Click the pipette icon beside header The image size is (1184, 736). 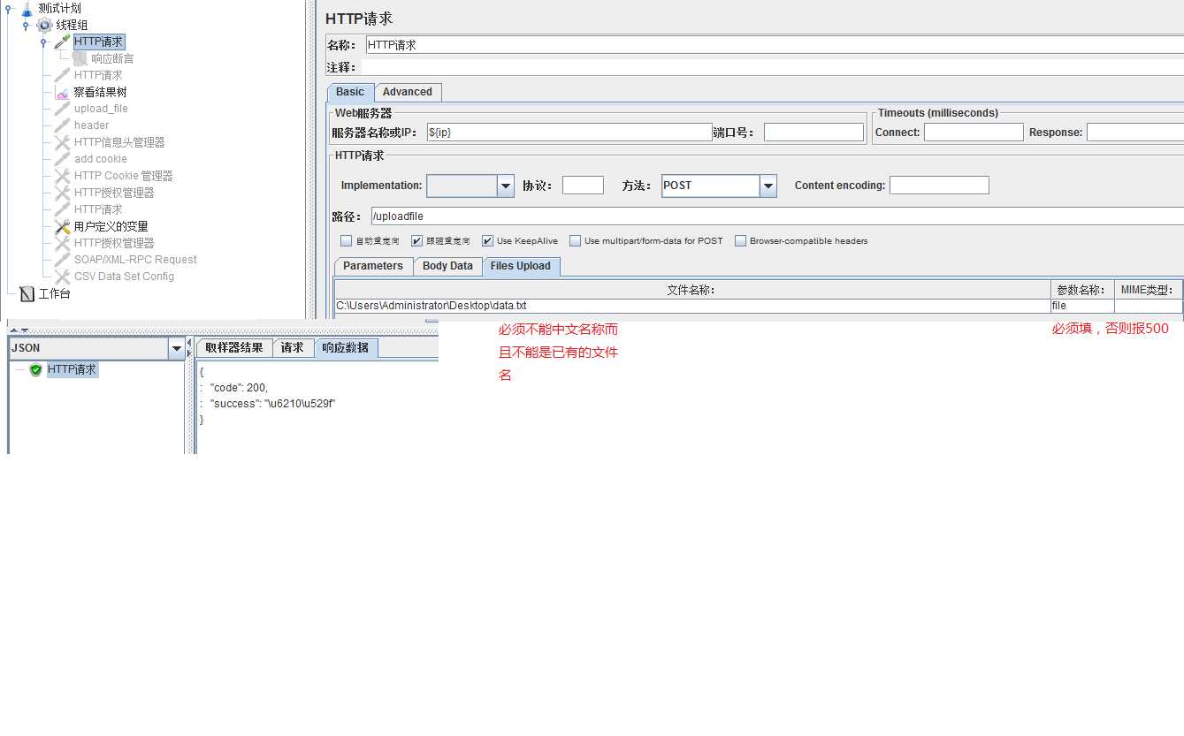pos(62,125)
